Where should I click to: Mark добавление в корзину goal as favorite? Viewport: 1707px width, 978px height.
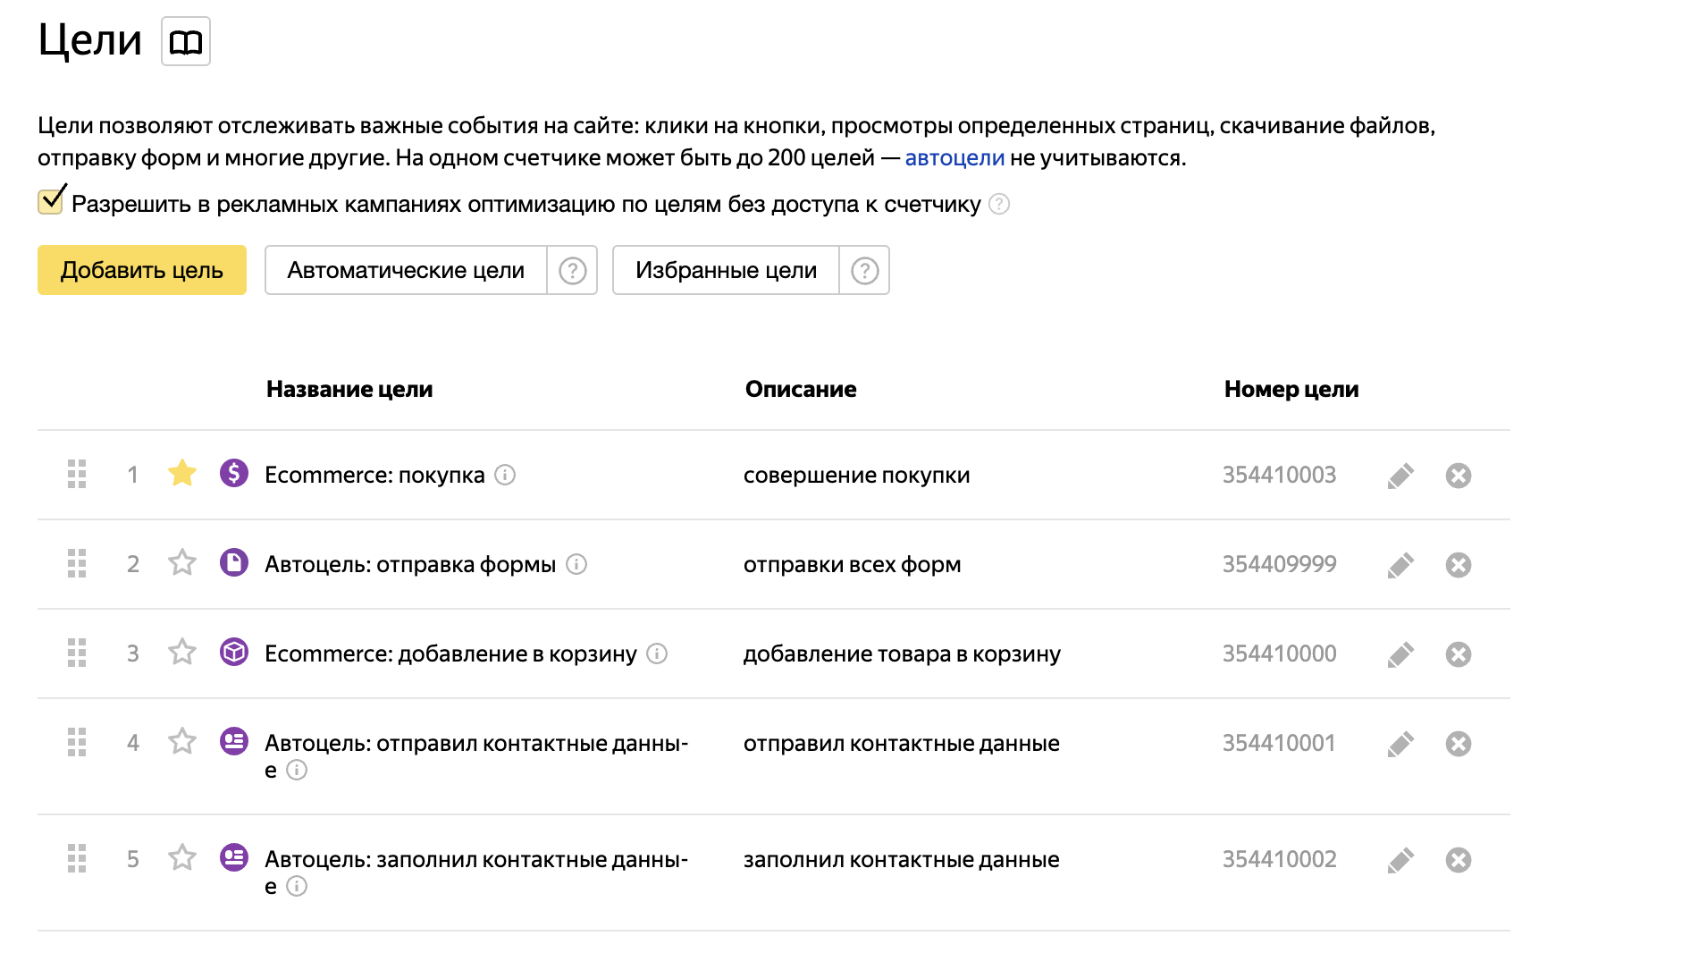[182, 652]
